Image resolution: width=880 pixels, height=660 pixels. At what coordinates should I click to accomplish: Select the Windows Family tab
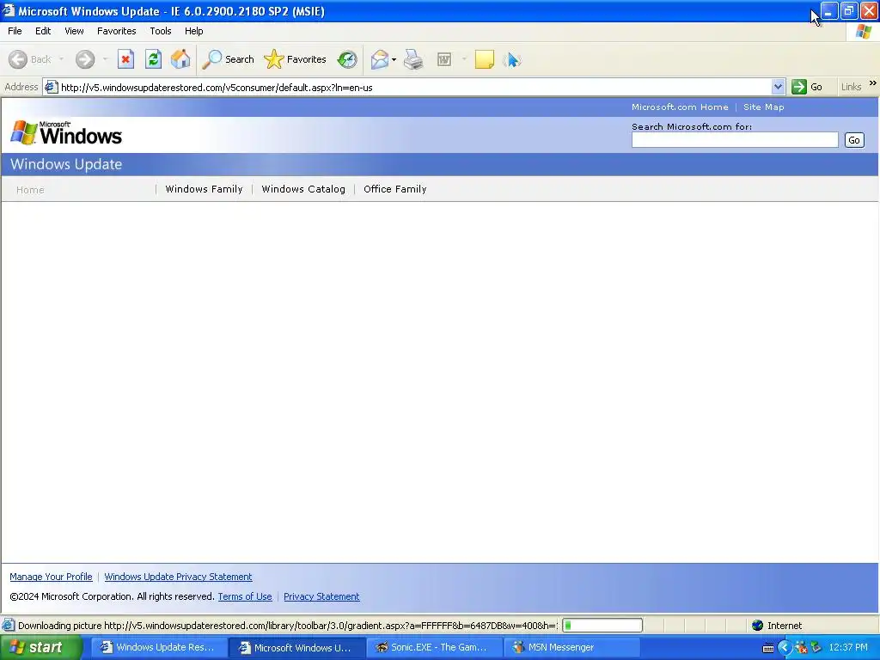(x=204, y=189)
